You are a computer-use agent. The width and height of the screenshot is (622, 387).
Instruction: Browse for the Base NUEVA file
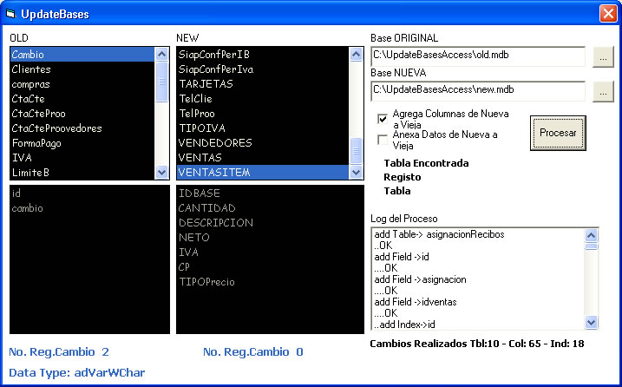(x=603, y=90)
